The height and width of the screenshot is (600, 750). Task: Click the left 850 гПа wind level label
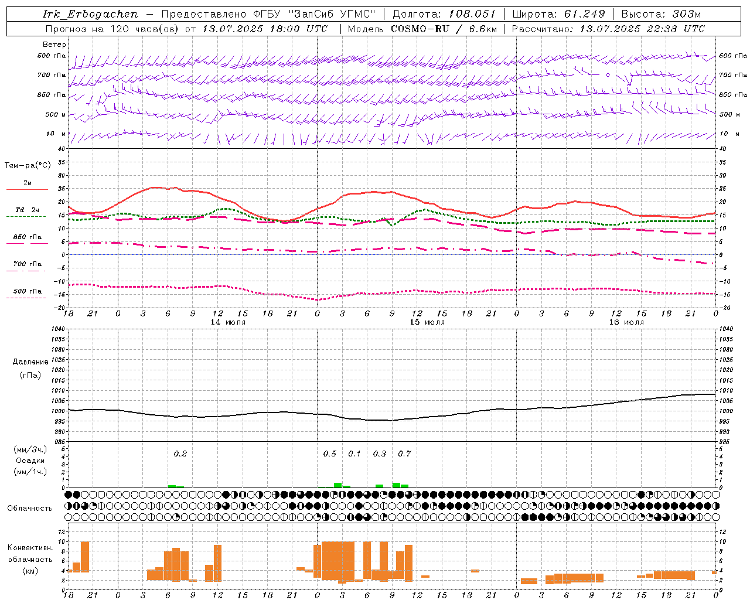[x=52, y=94]
